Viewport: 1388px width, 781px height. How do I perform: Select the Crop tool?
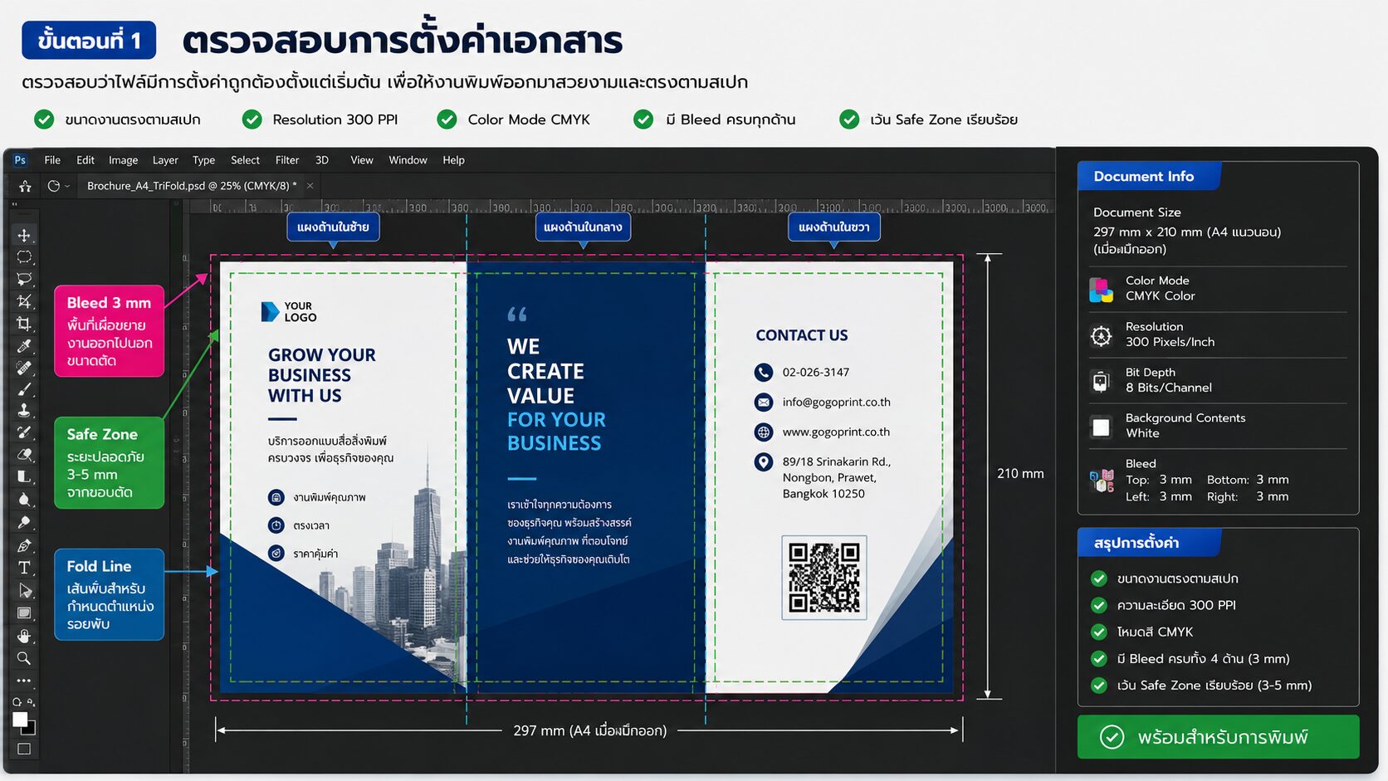[24, 324]
